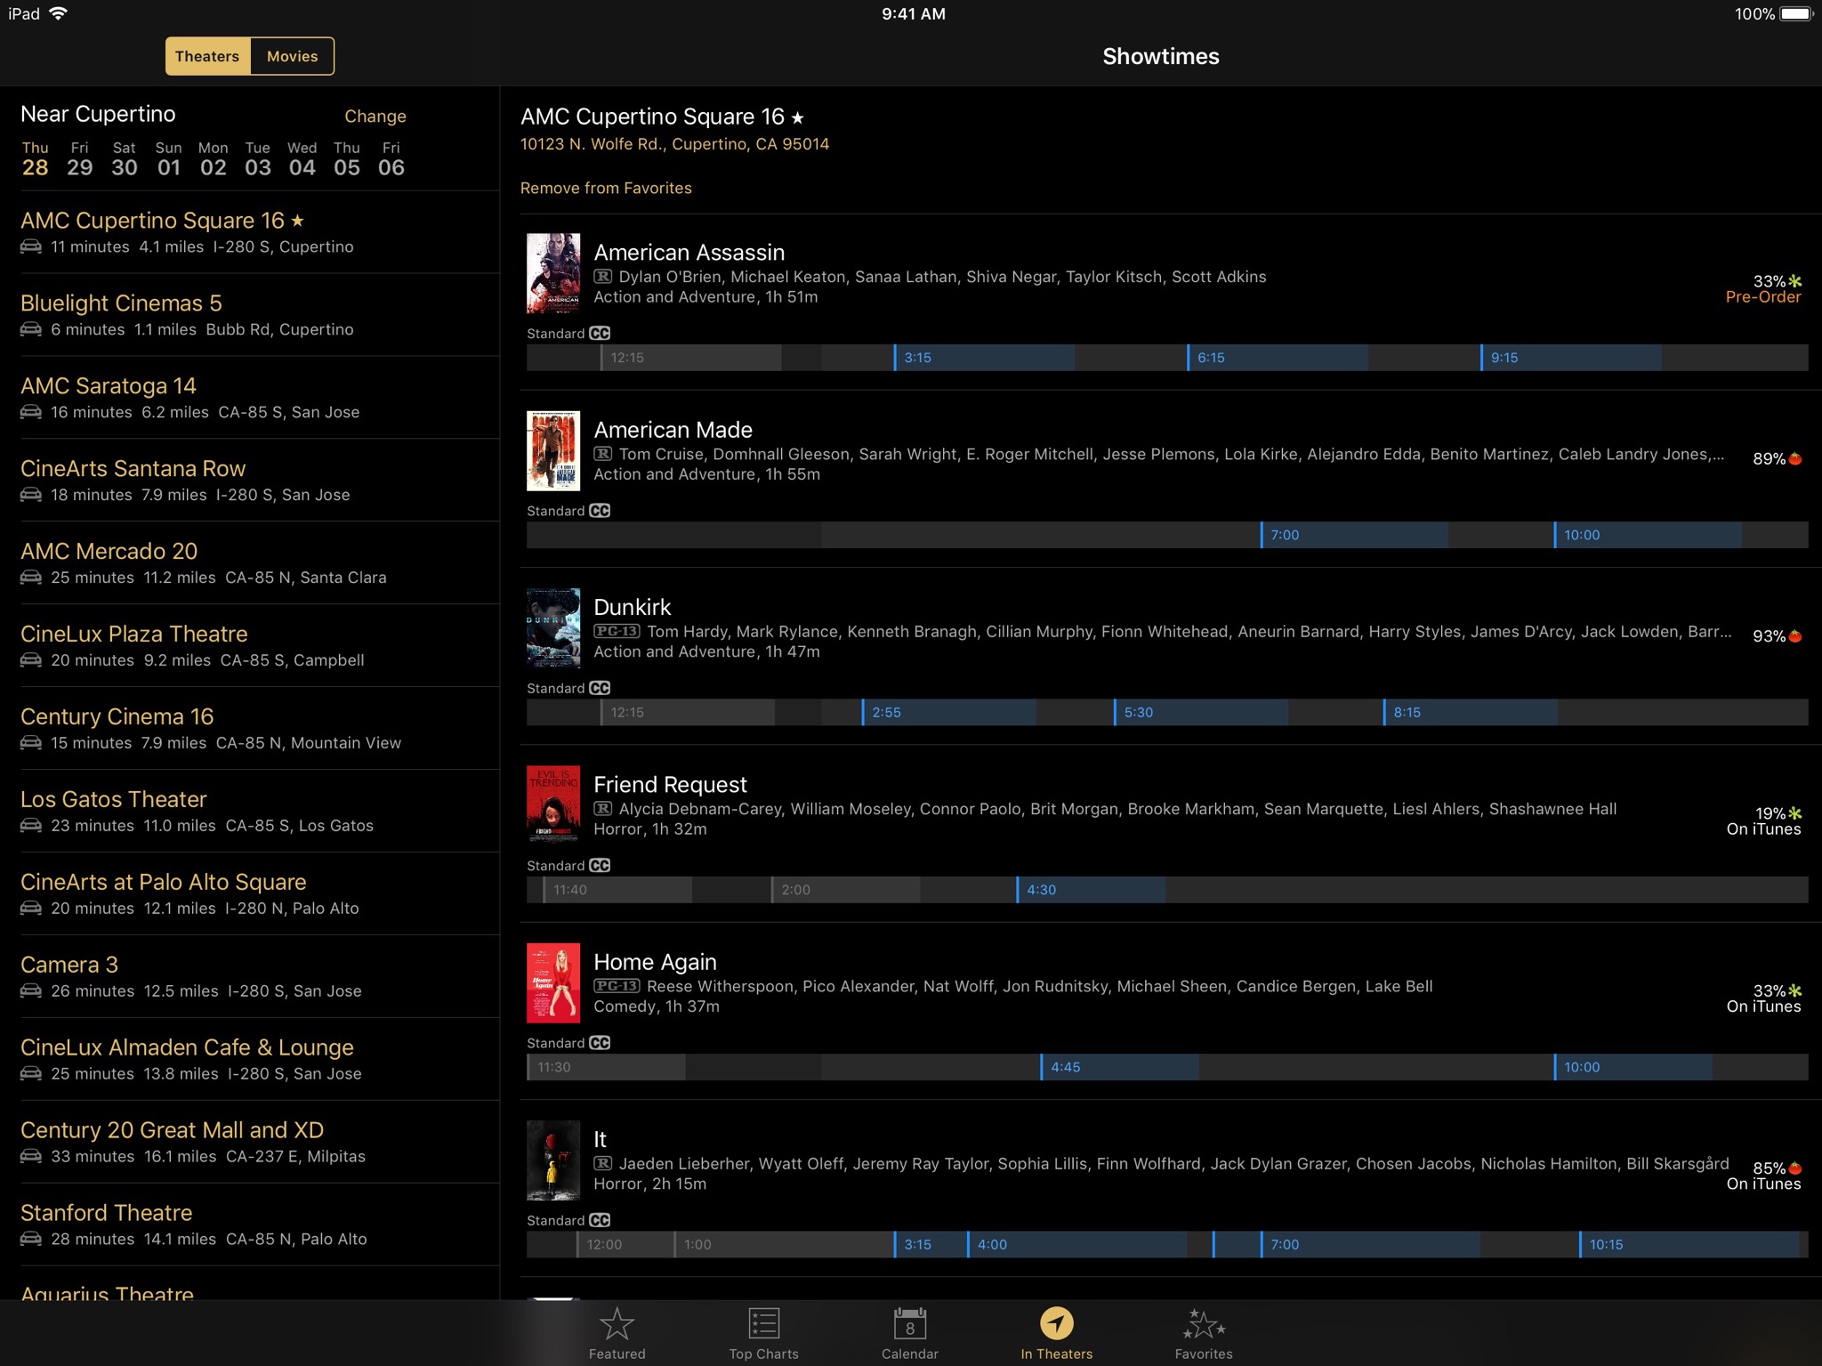Tap the car icon under AMC Saratoga 14

pos(31,412)
